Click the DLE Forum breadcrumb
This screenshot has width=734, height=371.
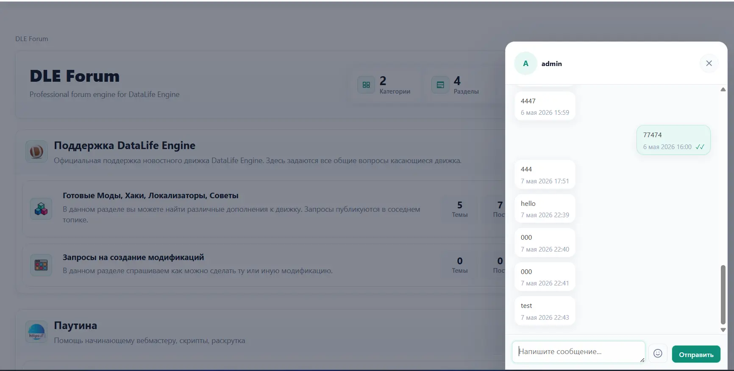click(x=32, y=39)
